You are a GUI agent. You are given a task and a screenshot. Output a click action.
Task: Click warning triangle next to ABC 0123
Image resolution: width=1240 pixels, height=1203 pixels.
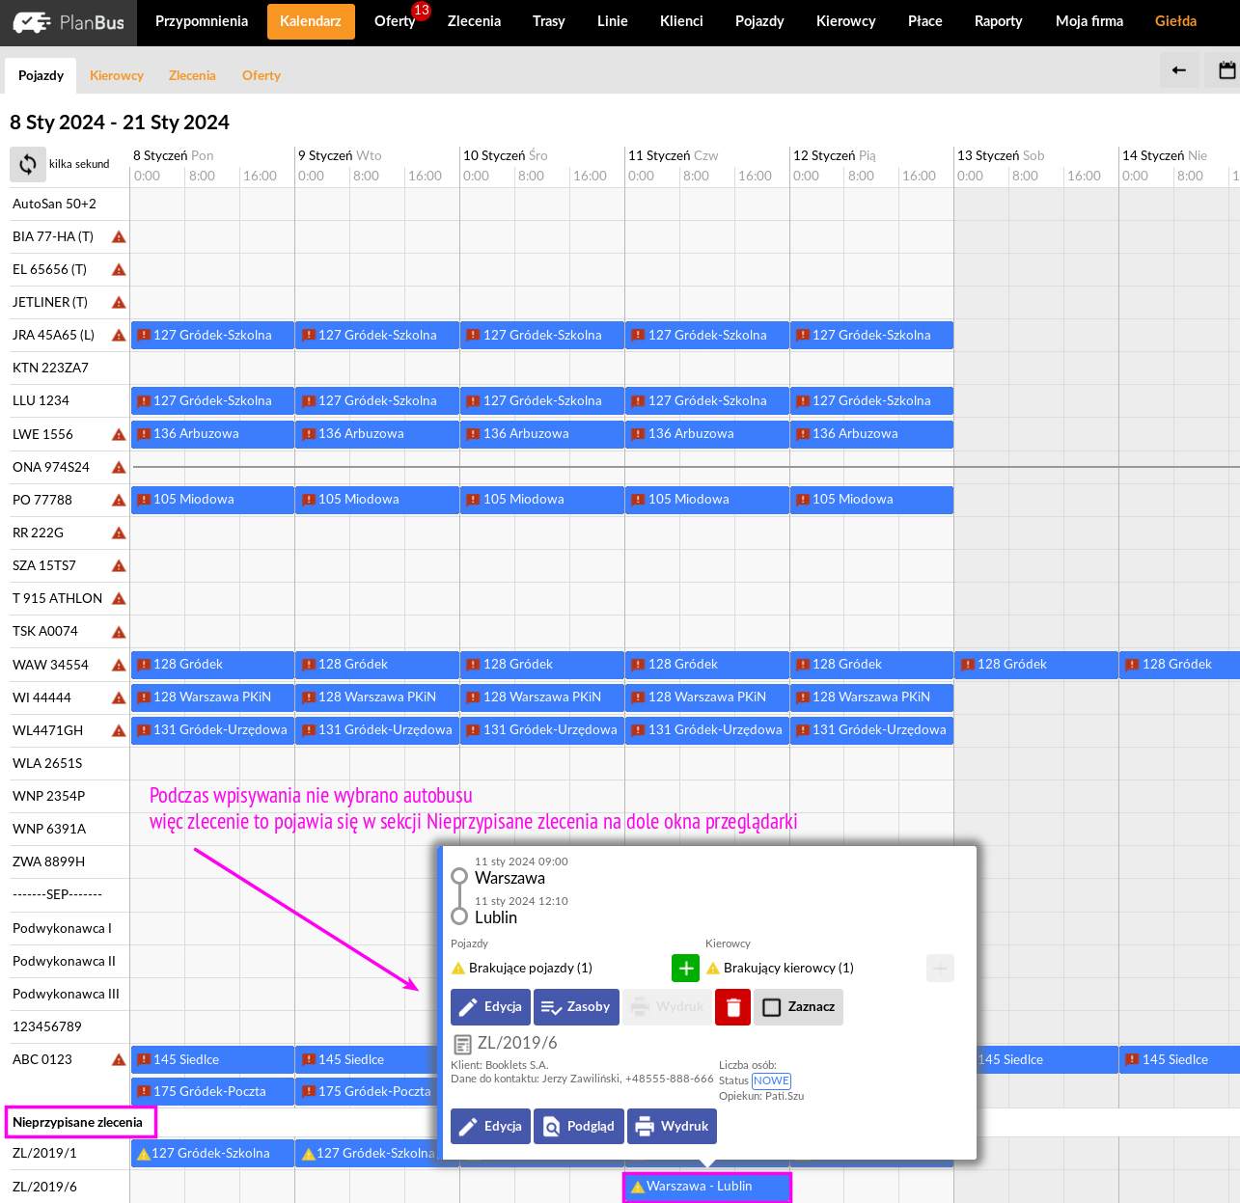point(119,1060)
